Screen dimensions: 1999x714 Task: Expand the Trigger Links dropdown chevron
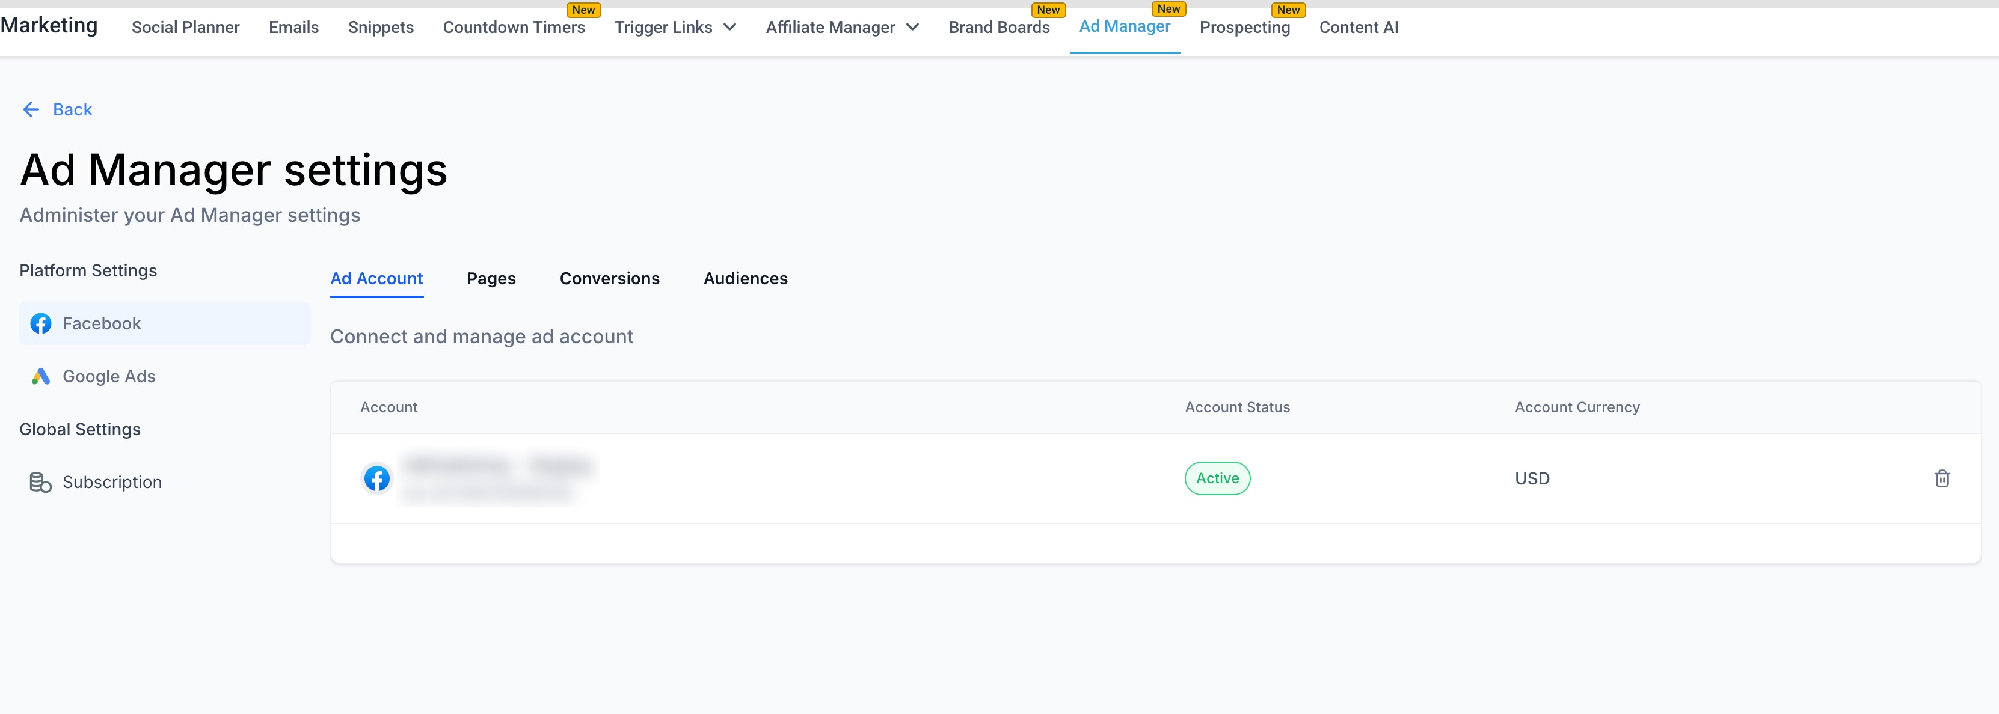[729, 27]
